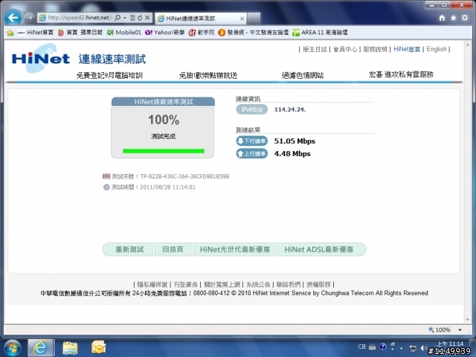Open the address bar dropdown arrow

(125, 18)
